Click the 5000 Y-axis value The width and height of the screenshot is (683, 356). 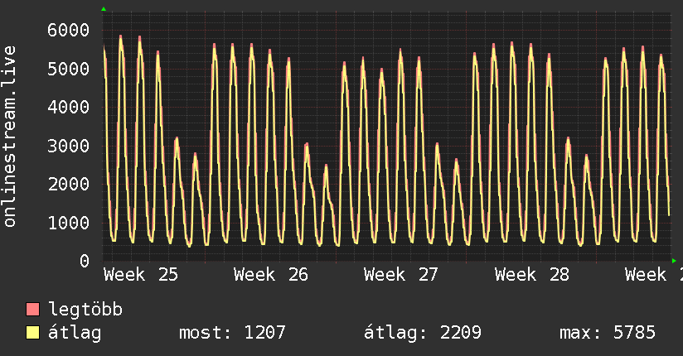coord(69,69)
